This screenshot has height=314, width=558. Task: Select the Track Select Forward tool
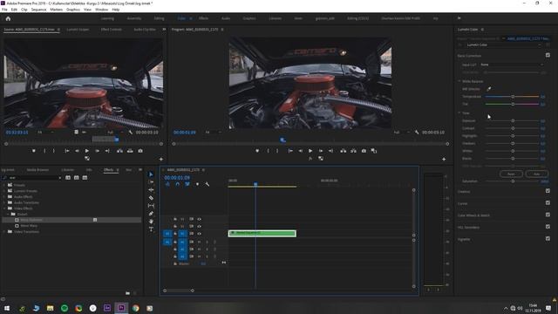click(x=151, y=182)
